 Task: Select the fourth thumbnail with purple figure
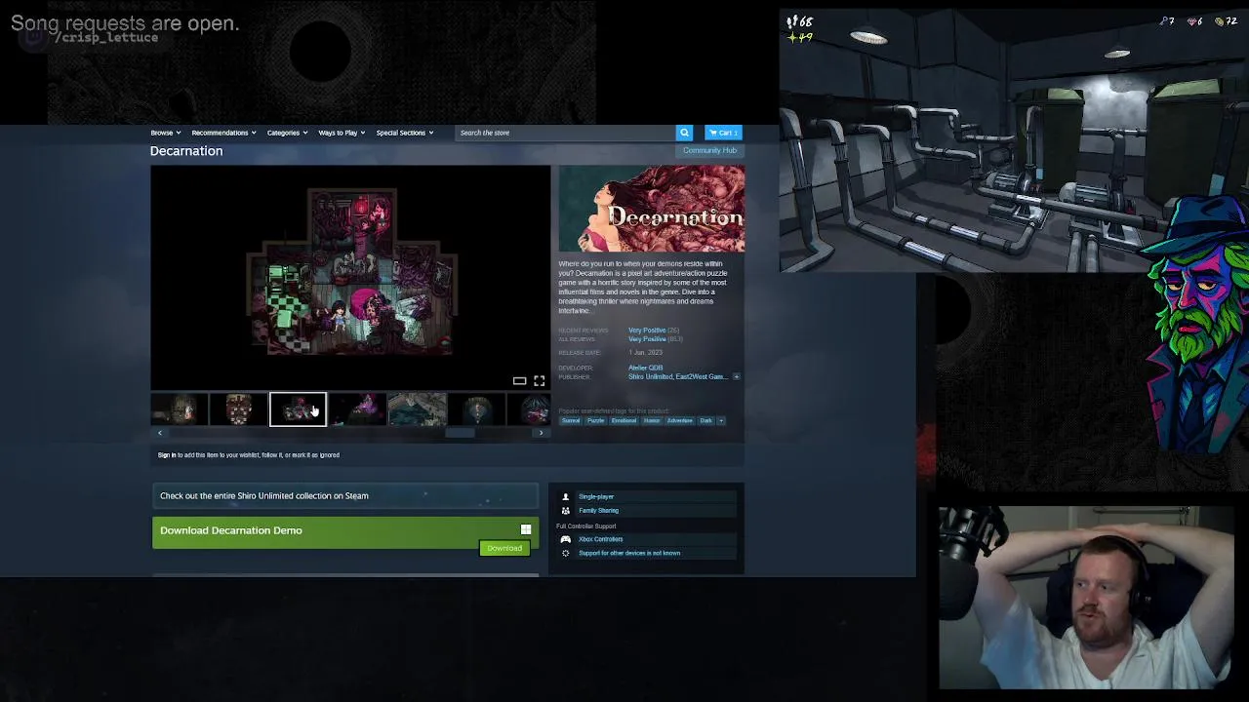(x=358, y=409)
